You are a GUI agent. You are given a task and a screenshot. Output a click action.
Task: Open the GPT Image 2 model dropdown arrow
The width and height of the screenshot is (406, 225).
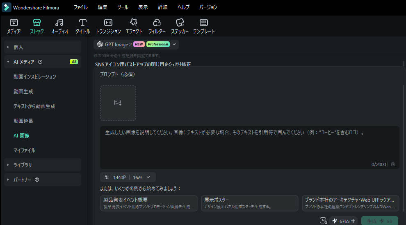(174, 44)
